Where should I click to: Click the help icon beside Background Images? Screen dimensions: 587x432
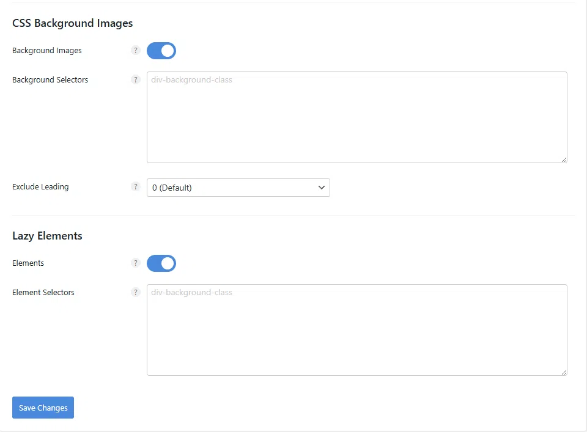click(x=136, y=51)
